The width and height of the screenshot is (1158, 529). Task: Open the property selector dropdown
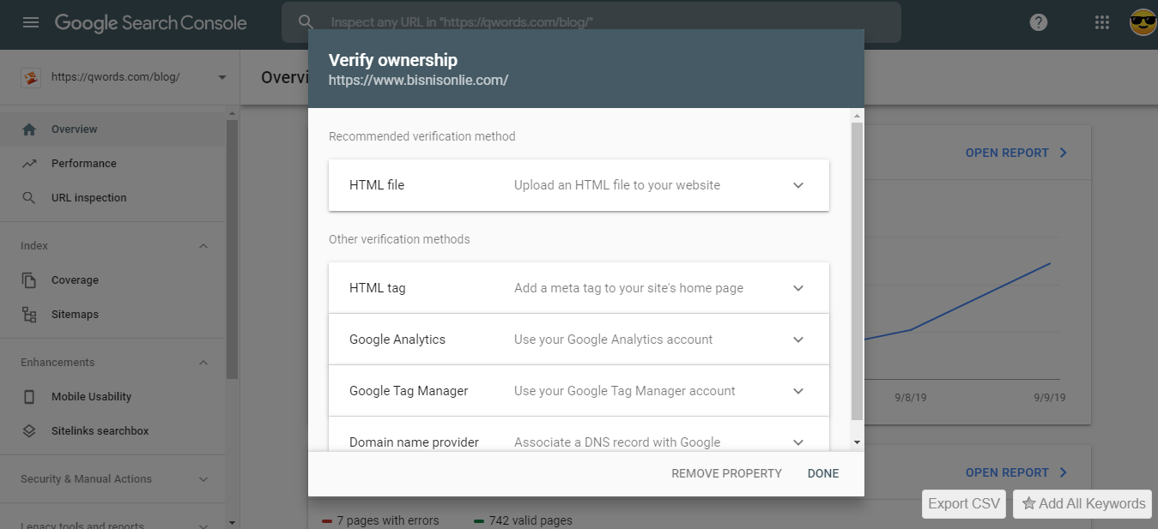pyautogui.click(x=222, y=77)
